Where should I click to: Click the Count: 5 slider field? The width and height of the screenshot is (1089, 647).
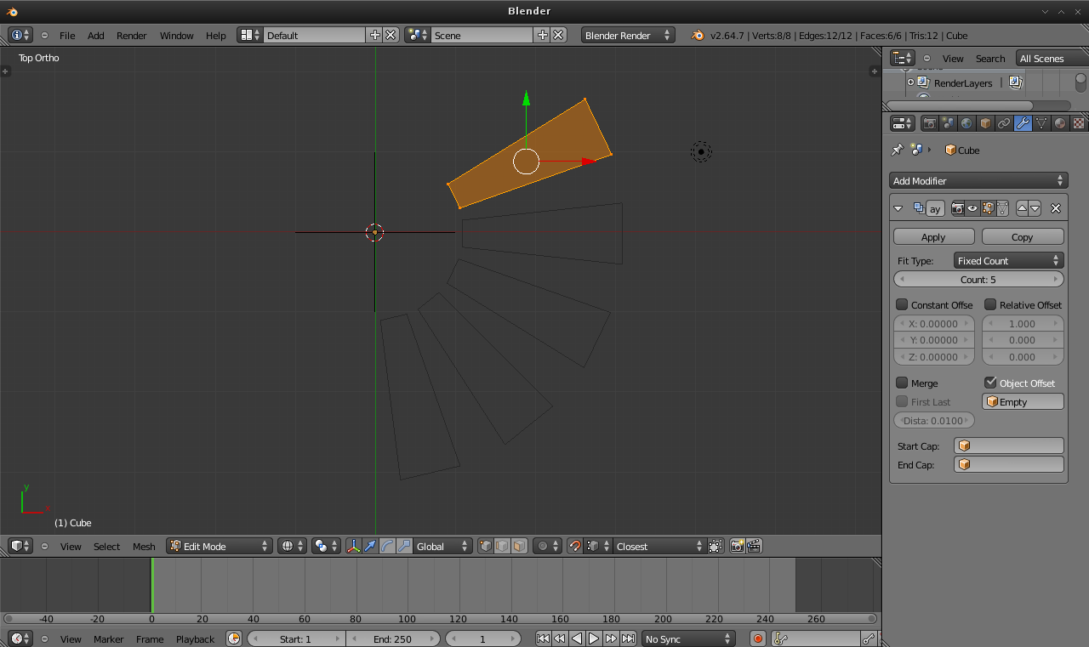point(978,279)
